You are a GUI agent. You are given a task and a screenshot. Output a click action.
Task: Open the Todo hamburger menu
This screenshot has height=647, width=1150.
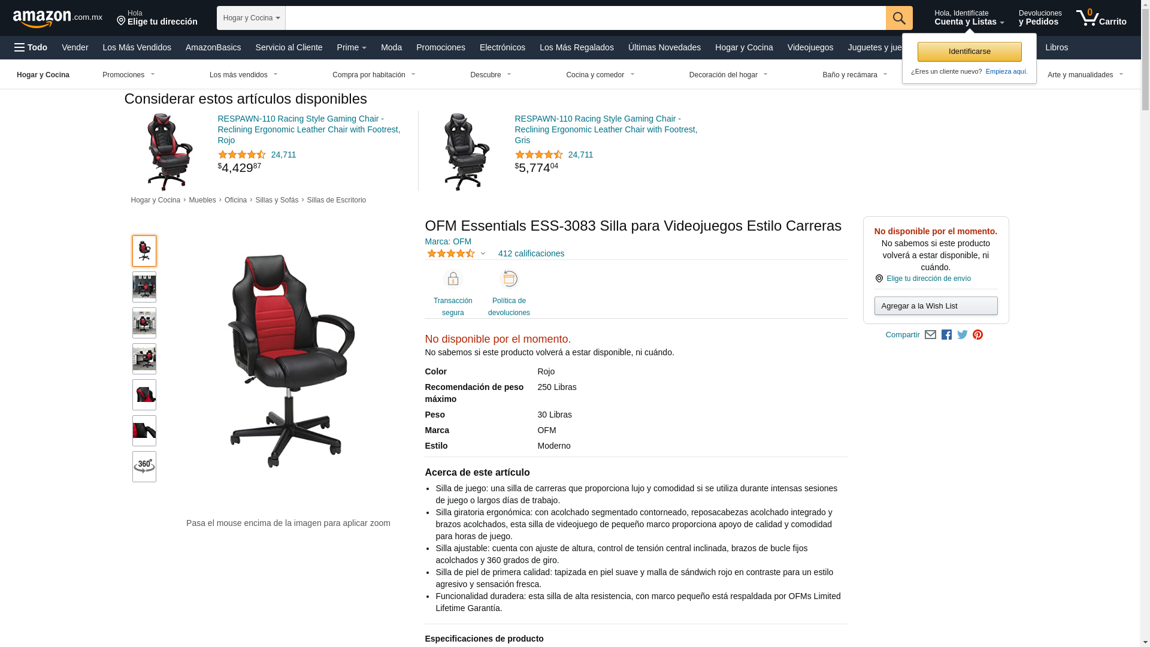point(31,47)
